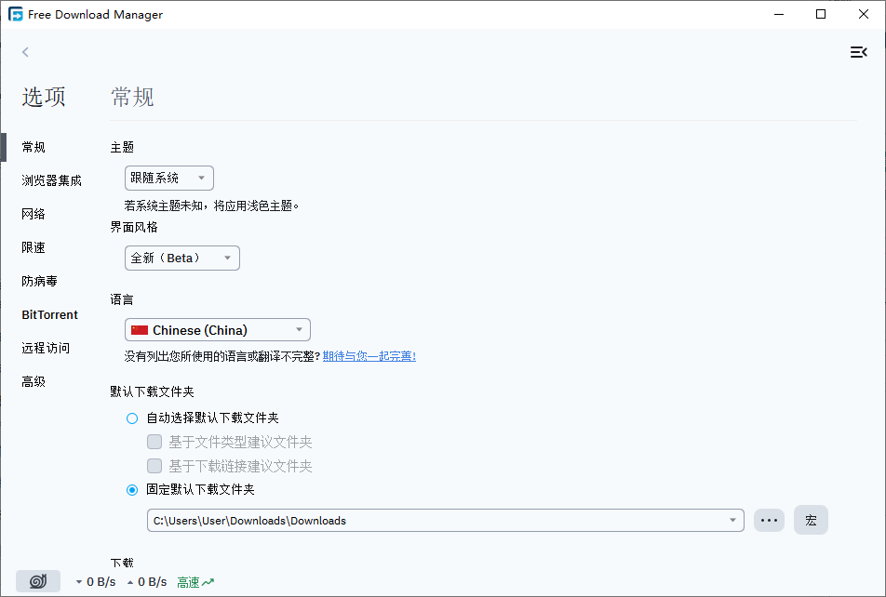Click the 高速 traffic mode indicator
Viewport: 886px width, 597px height.
(195, 582)
